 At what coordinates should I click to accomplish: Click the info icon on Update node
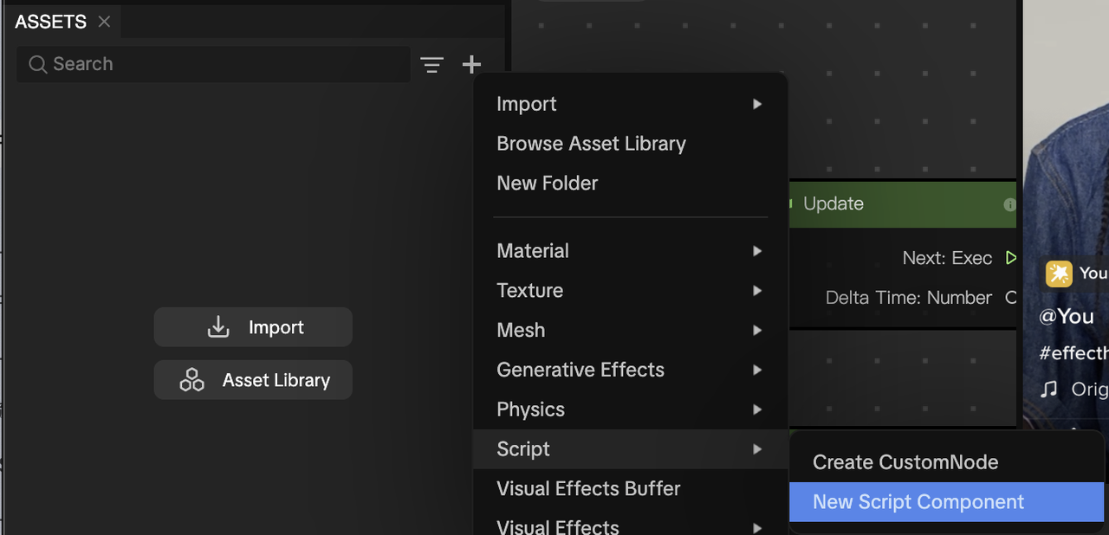pyautogui.click(x=1009, y=205)
